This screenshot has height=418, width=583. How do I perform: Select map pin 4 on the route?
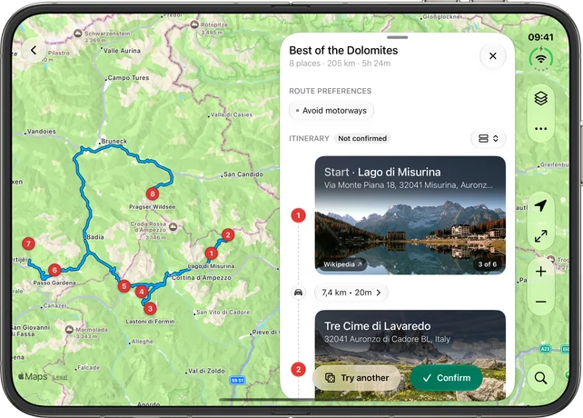click(x=142, y=292)
